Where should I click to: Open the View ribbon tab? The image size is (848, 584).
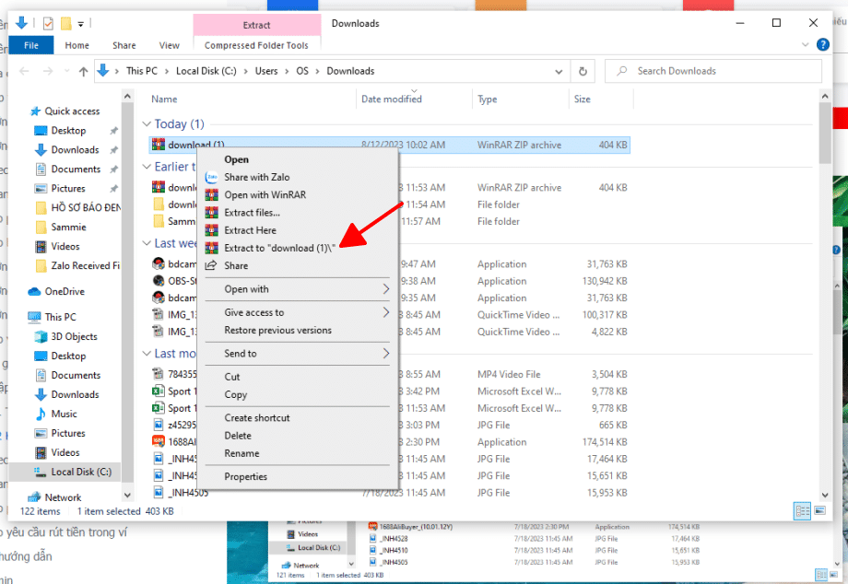point(169,45)
